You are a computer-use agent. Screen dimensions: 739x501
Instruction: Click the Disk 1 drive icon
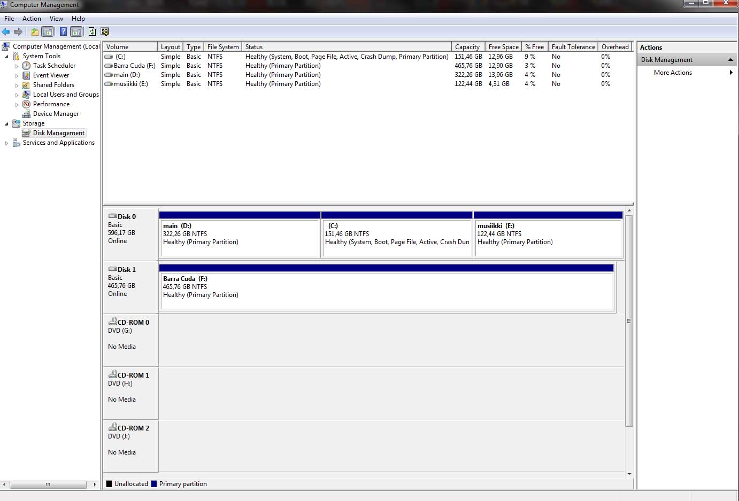click(112, 269)
